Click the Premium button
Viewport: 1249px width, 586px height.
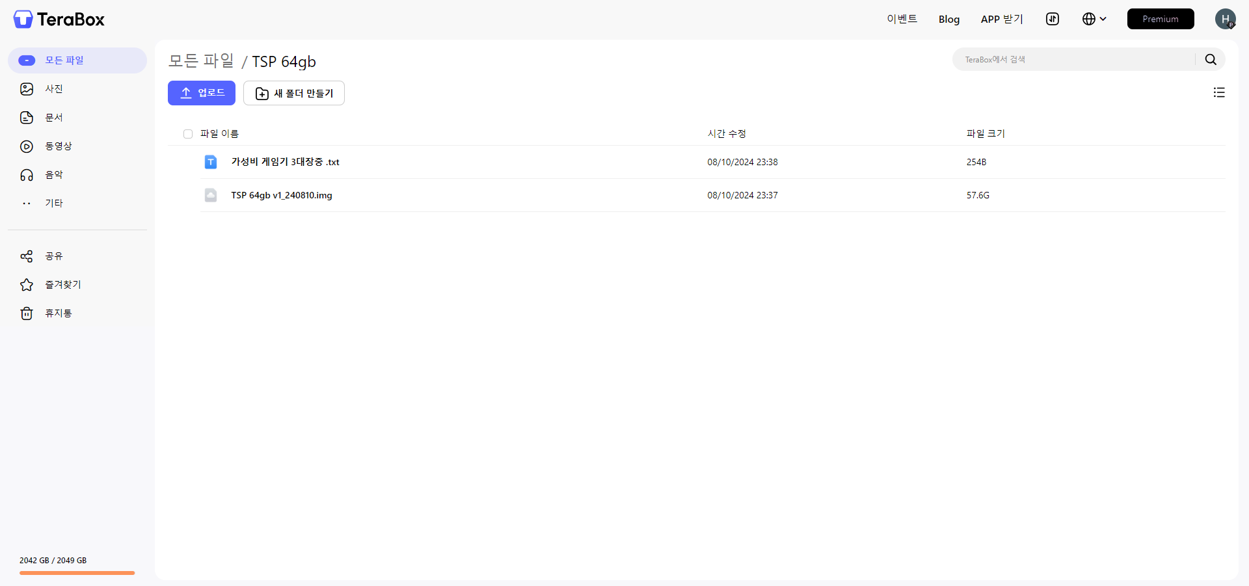pyautogui.click(x=1161, y=19)
